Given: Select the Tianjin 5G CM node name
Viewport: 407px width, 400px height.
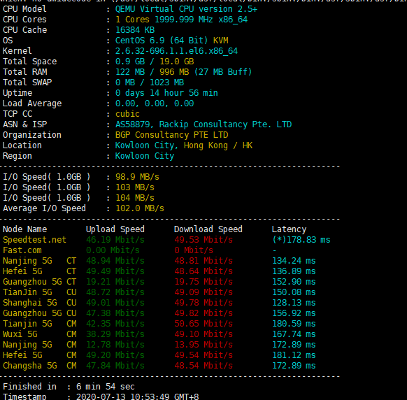Looking at the screenshot, I should pos(39,324).
